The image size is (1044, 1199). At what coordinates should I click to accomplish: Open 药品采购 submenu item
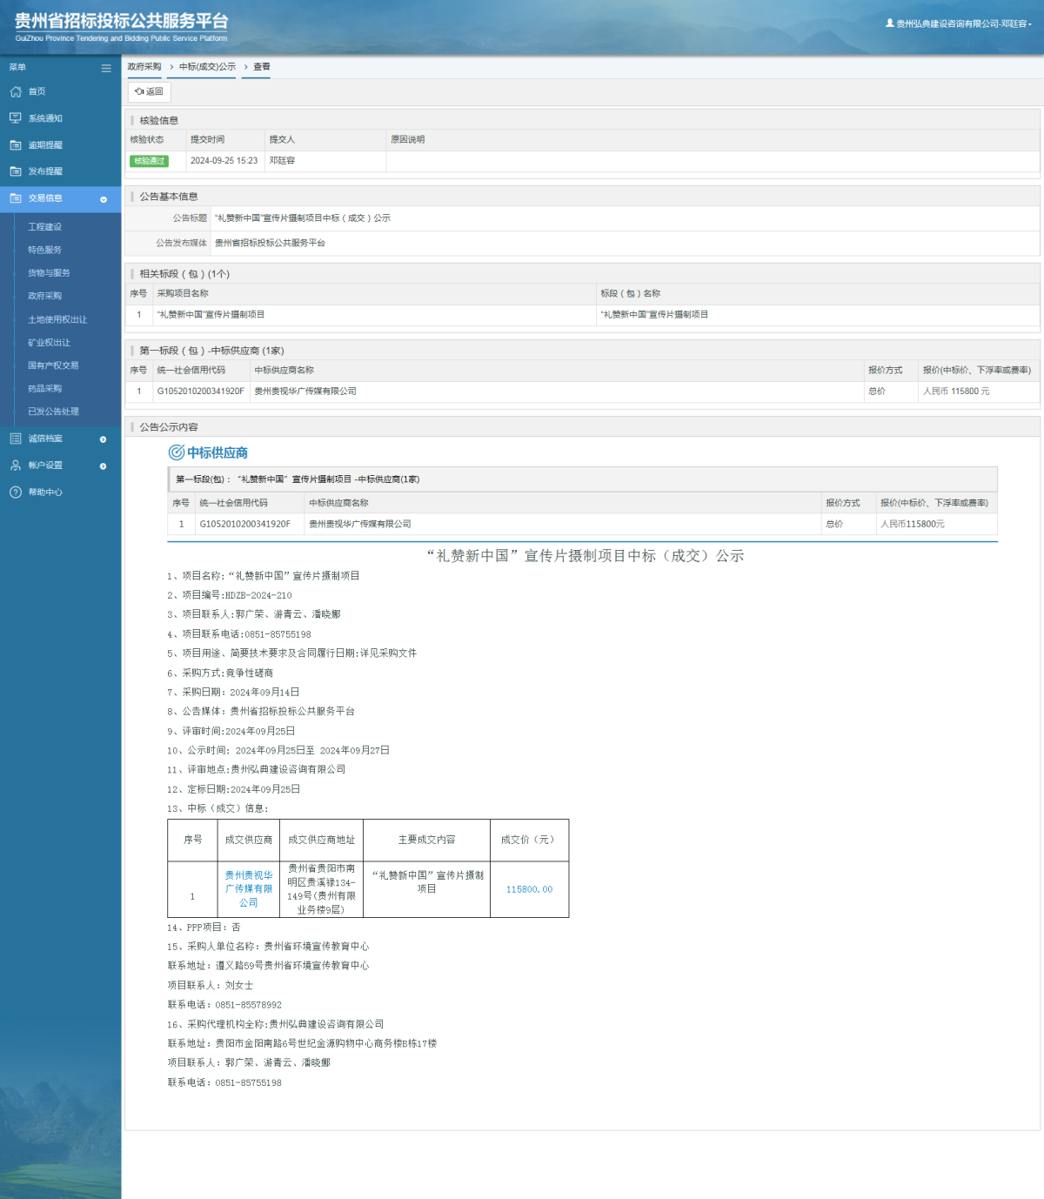[x=45, y=389]
